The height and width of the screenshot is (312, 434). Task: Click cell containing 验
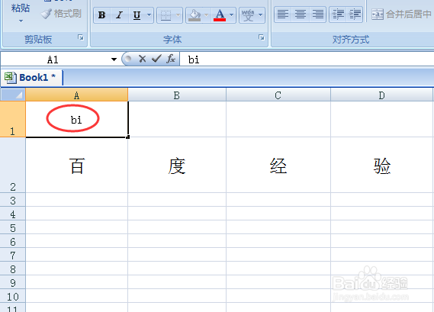382,166
